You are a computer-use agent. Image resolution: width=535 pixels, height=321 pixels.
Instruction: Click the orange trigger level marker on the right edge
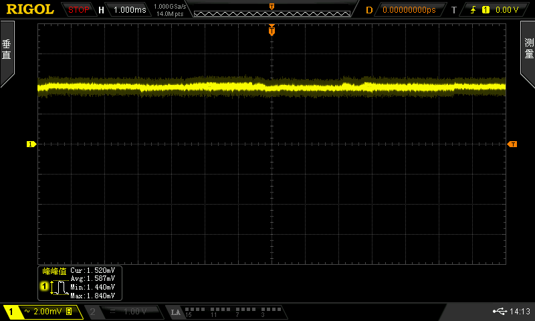pyautogui.click(x=512, y=144)
